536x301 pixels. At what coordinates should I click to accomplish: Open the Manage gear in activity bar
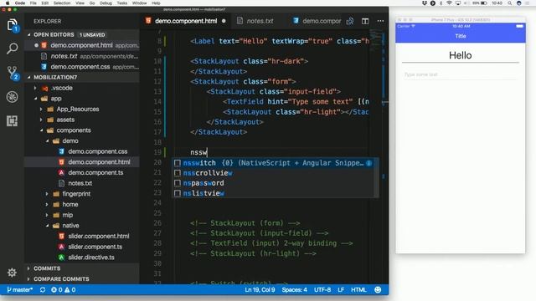(12, 273)
